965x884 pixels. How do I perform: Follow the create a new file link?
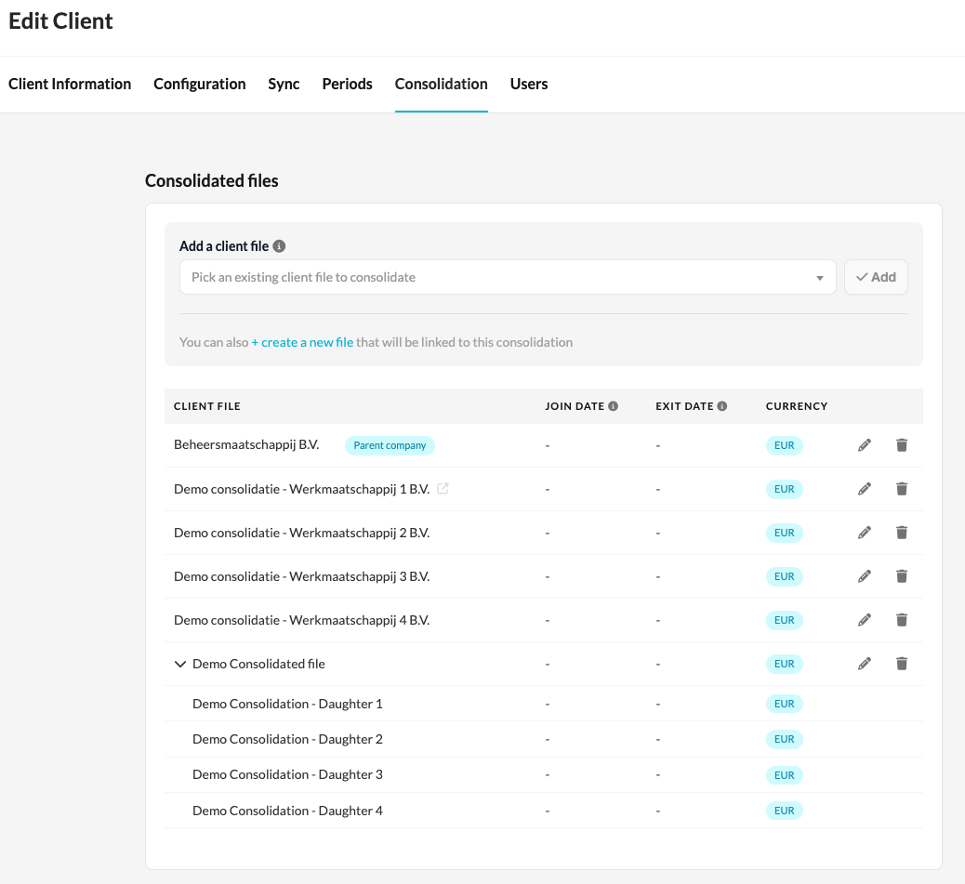click(302, 342)
